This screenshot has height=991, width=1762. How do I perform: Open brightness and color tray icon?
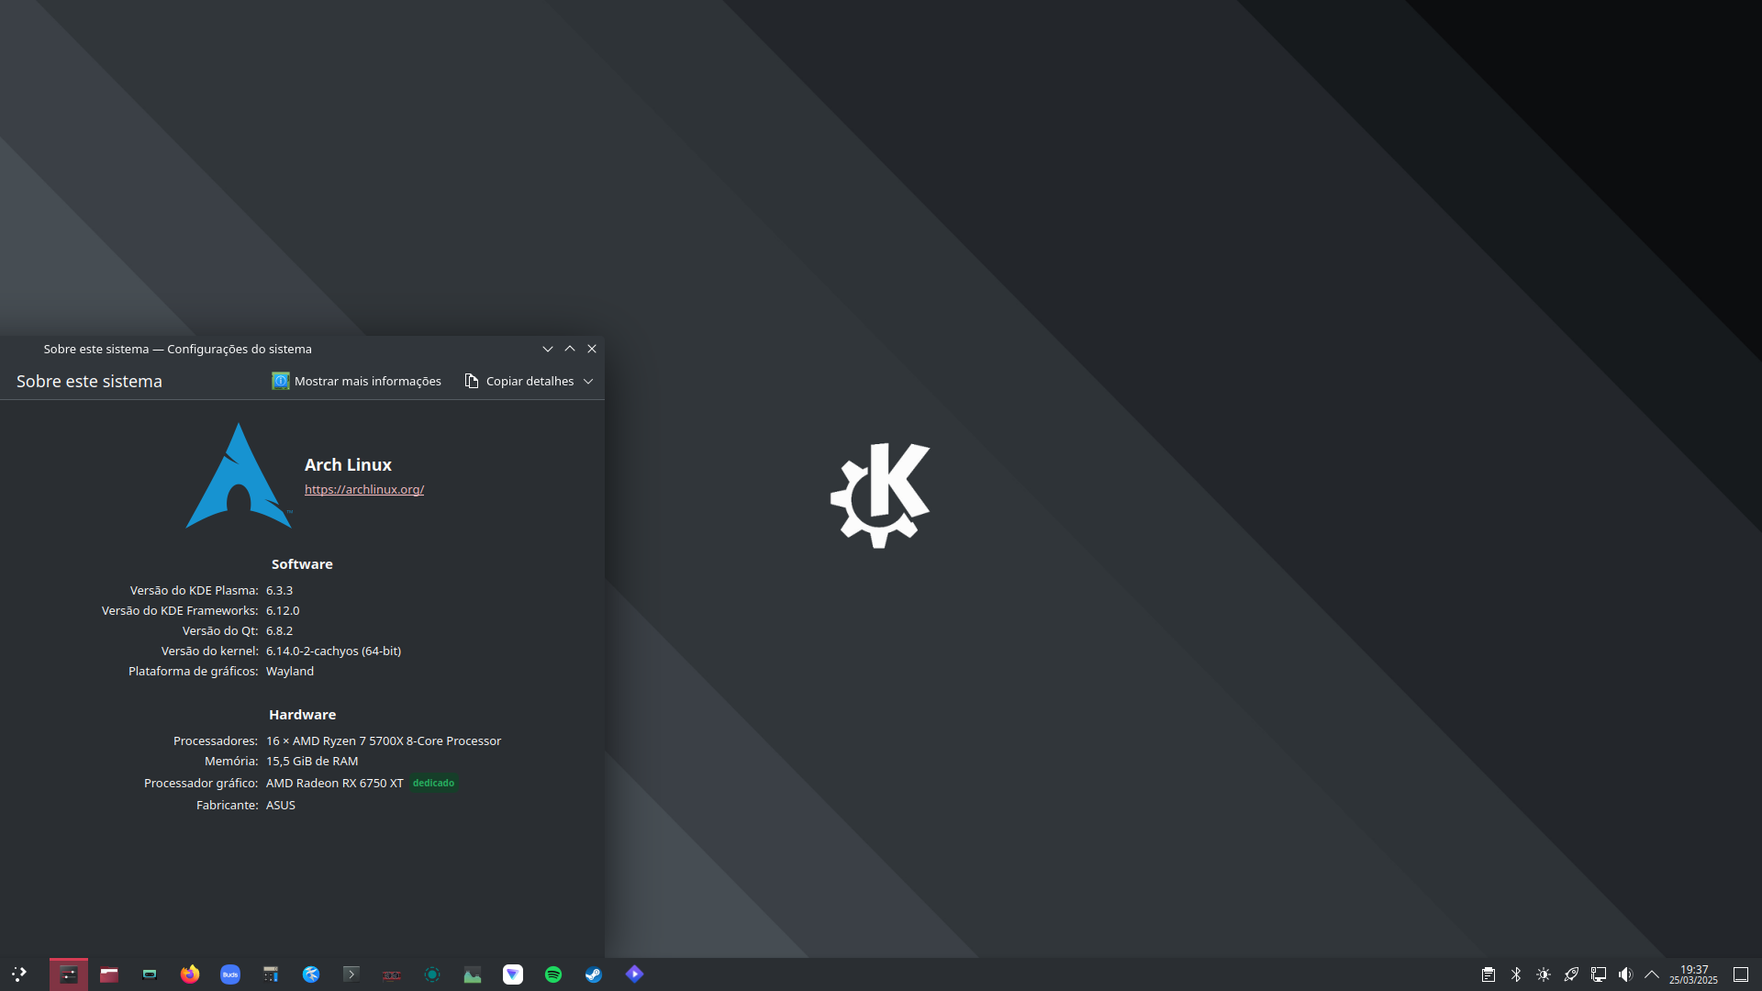point(1544,974)
